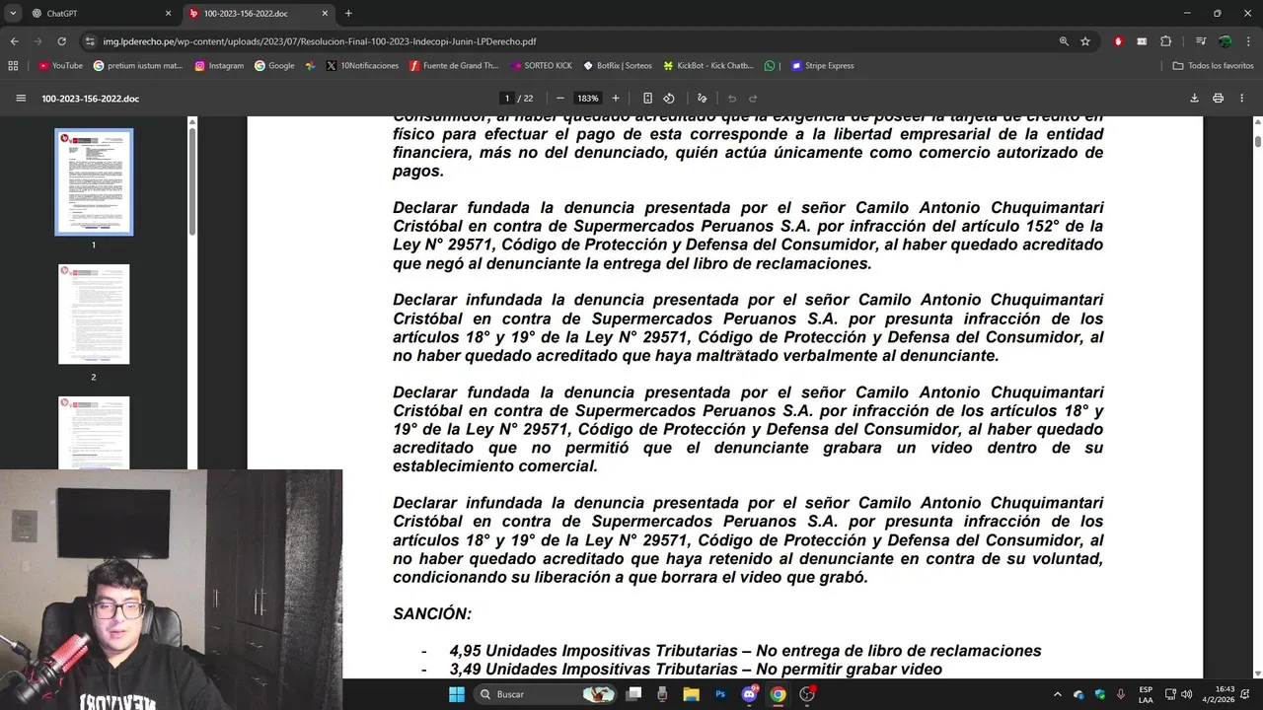Screen dimensions: 1263x710
Task: Open the Stripe Express bookmark
Action: pos(823,66)
